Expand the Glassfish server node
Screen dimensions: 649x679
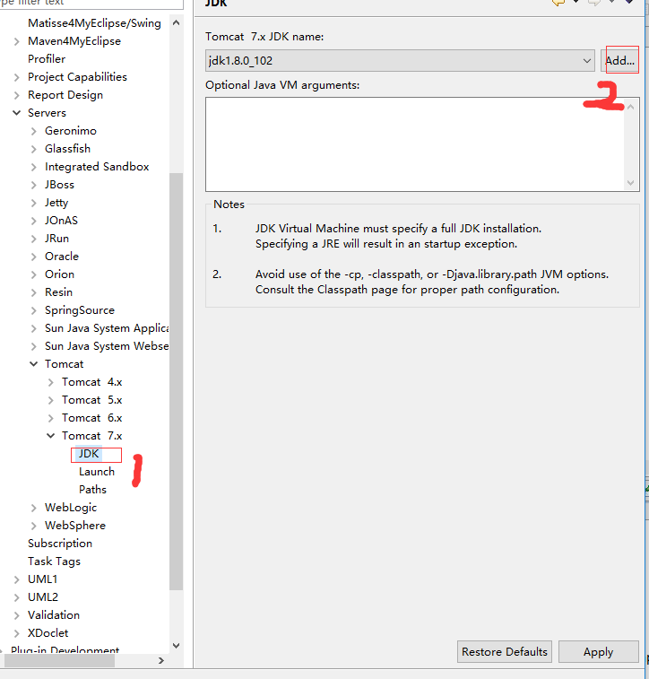tap(34, 149)
